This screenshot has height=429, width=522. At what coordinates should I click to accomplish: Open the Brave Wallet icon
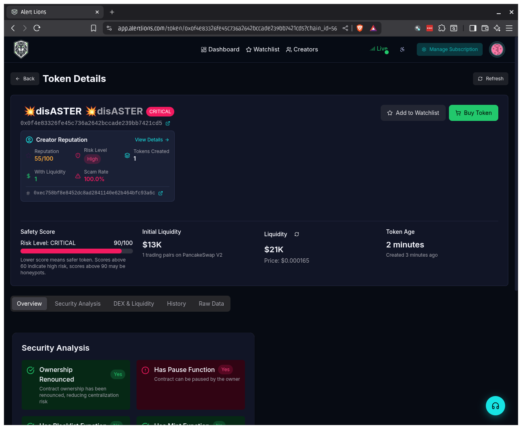[485, 28]
